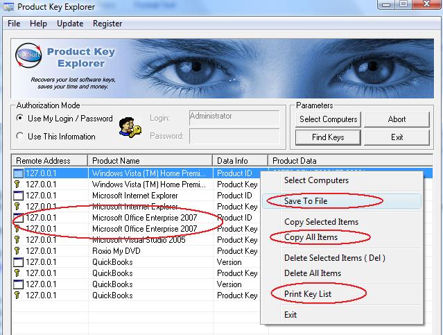Click window icon of Windows Vista Product ID row
443x335 pixels.
(18, 173)
